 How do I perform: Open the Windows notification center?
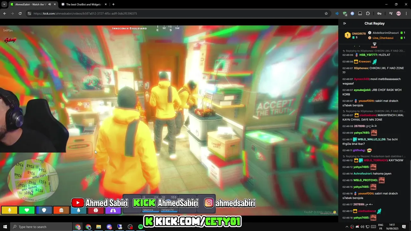(404, 227)
